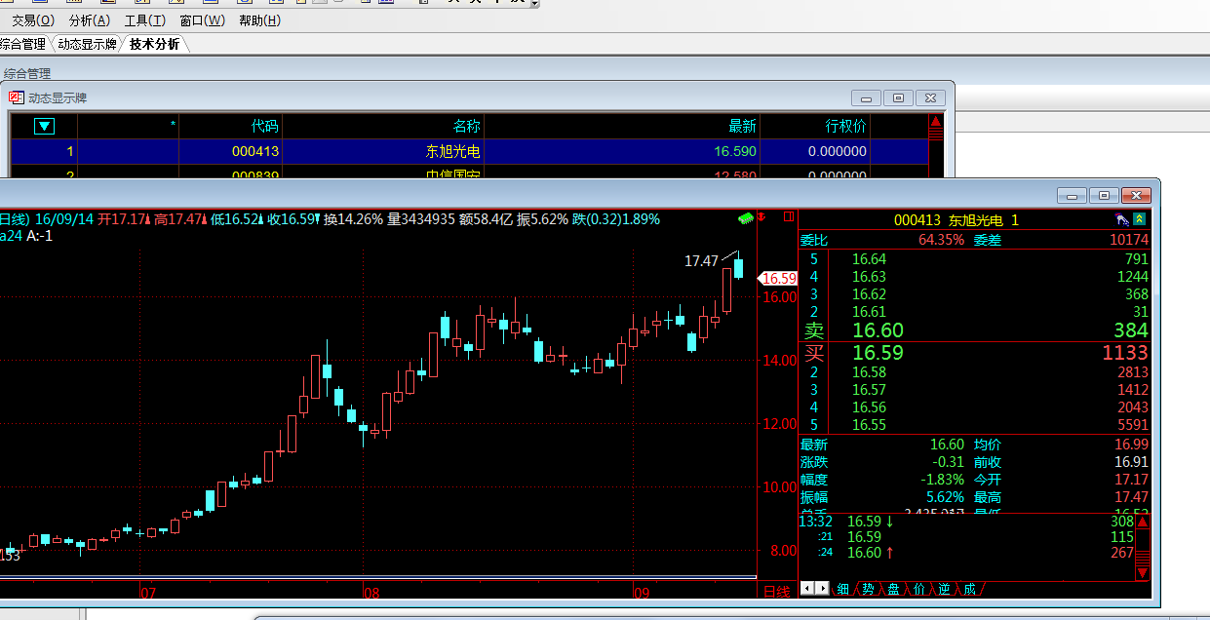Close the 动态显示牌 window
This screenshot has width=1210, height=620.
931,97
